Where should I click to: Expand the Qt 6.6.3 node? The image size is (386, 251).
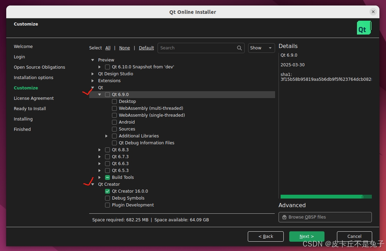point(100,164)
